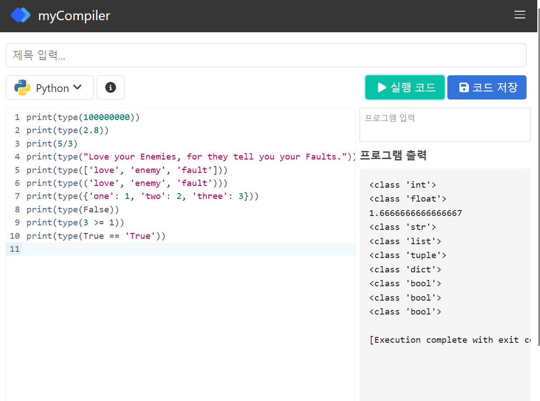This screenshot has height=401, width=540.
Task: Click output <class 'list'>
Action: (405, 241)
